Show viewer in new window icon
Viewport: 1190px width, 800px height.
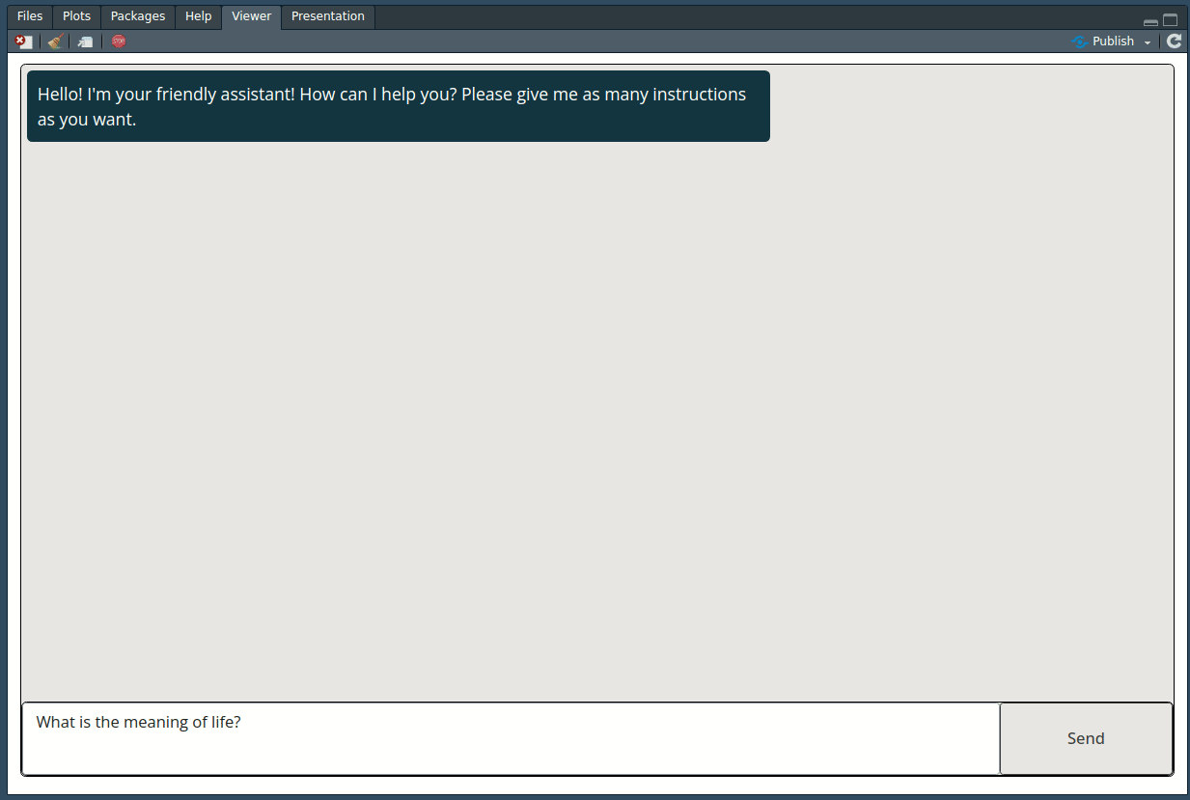[x=86, y=41]
